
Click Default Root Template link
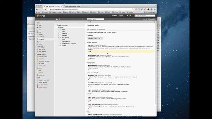click(96, 32)
